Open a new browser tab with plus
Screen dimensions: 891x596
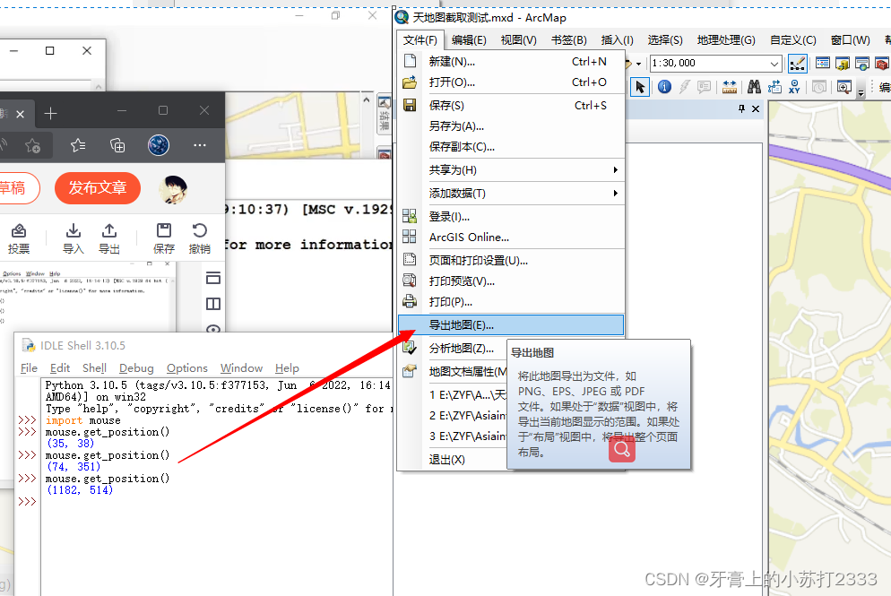[x=50, y=114]
